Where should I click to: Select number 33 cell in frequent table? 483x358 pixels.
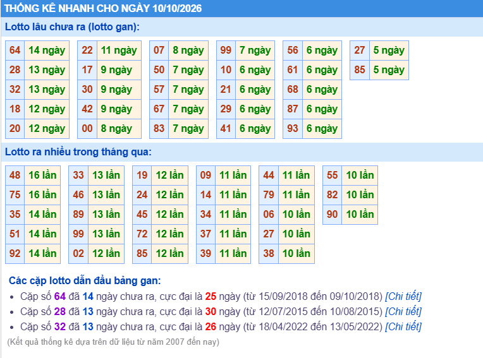78,176
